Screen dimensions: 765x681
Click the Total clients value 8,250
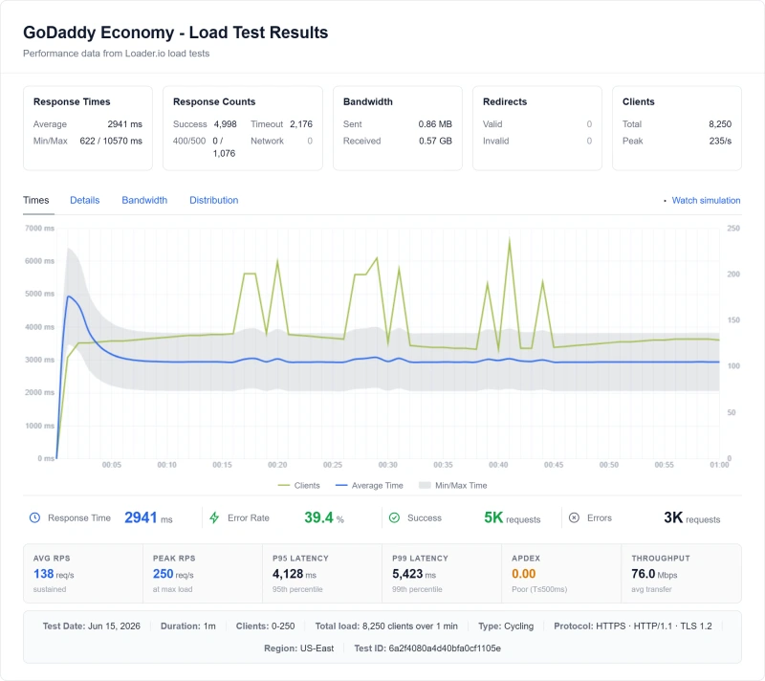click(x=720, y=124)
